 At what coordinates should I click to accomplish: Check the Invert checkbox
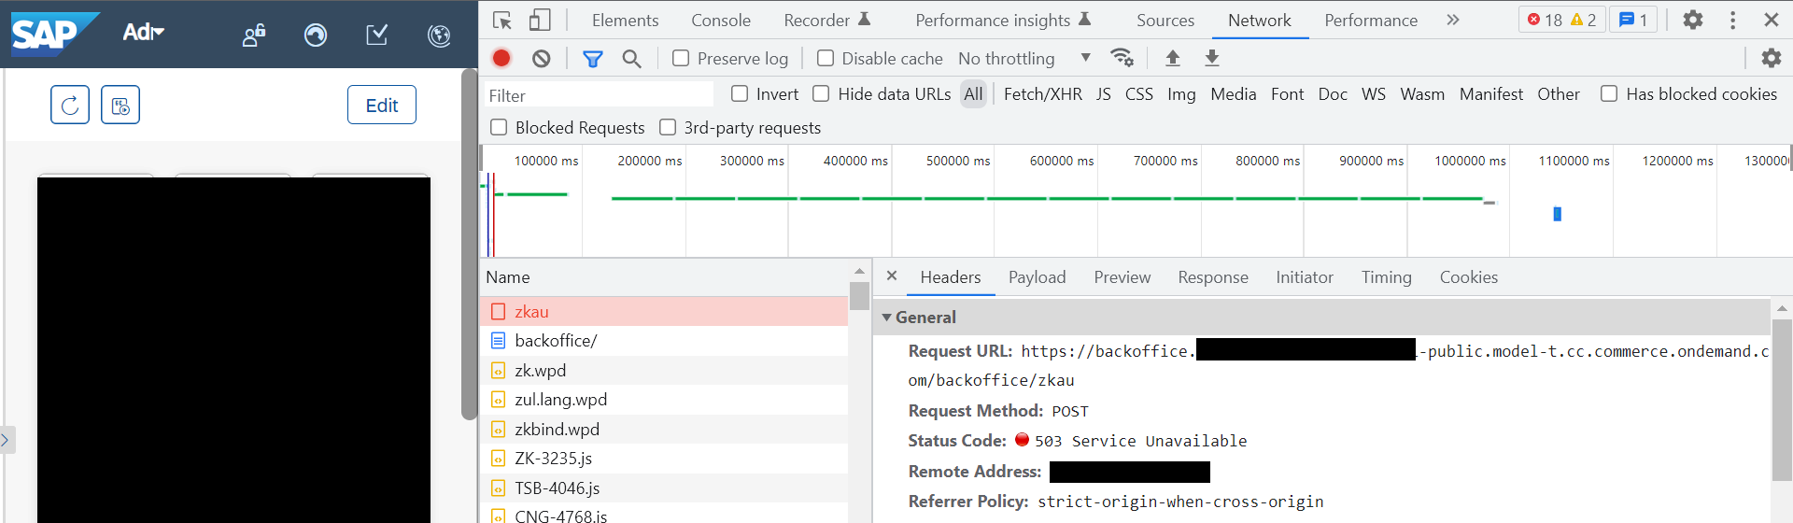click(740, 93)
